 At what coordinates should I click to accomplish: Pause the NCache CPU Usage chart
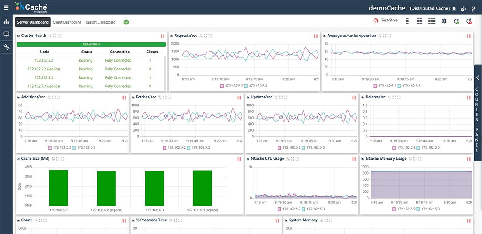[x=354, y=159]
